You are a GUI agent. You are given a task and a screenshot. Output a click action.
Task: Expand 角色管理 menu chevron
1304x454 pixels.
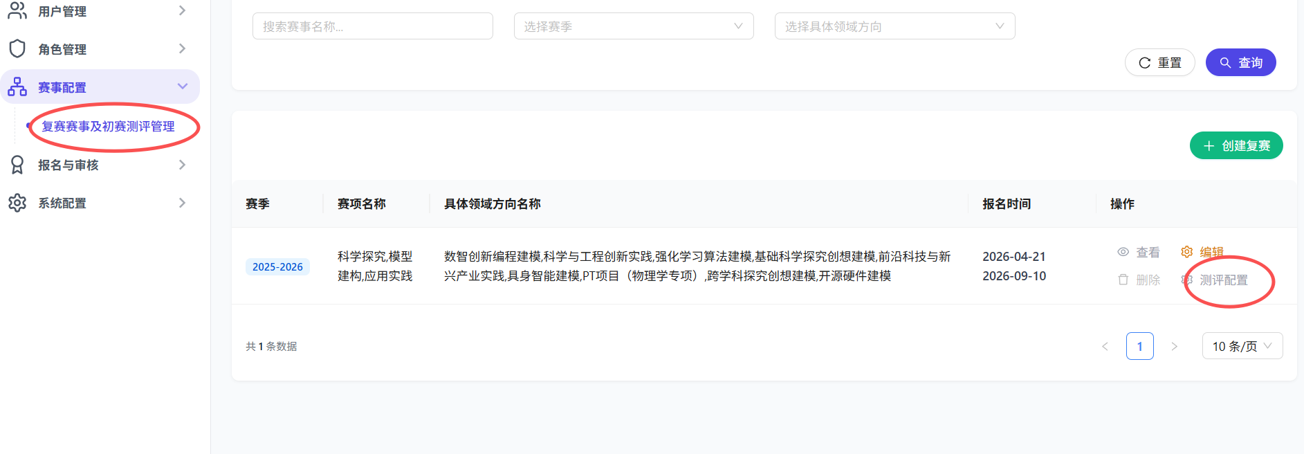[x=182, y=48]
